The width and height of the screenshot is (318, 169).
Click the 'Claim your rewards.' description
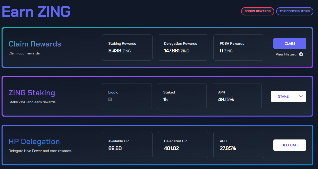(25, 53)
